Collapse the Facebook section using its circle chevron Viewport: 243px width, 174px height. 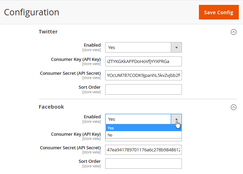tap(234, 107)
